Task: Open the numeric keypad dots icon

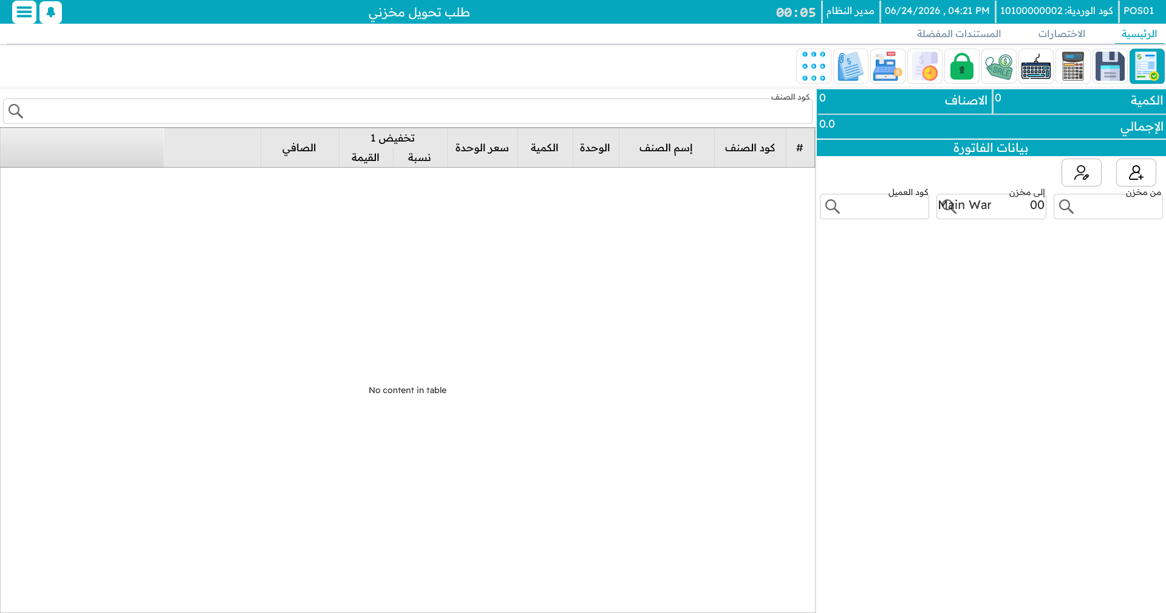Action: pyautogui.click(x=813, y=66)
